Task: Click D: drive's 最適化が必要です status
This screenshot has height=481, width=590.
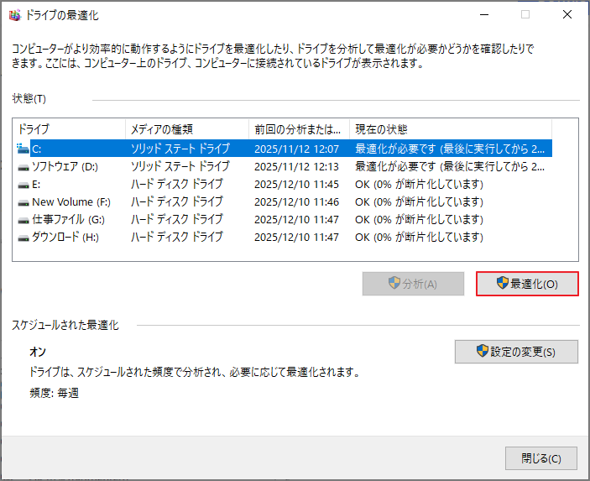Action: (x=450, y=166)
